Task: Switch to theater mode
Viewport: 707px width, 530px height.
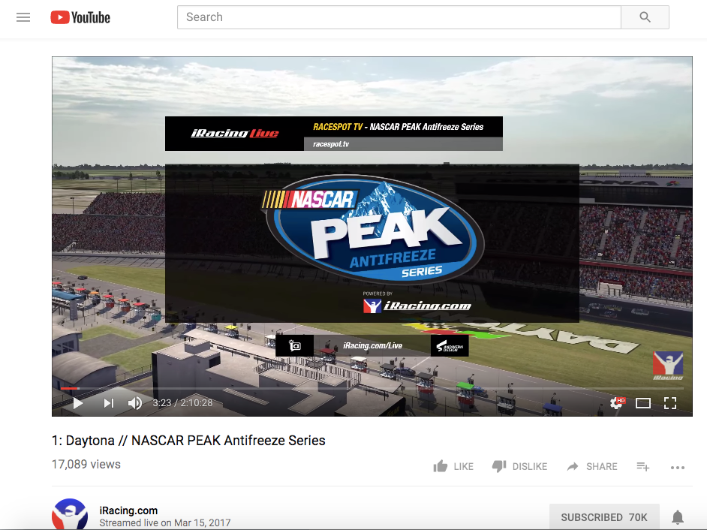Action: 643,403
